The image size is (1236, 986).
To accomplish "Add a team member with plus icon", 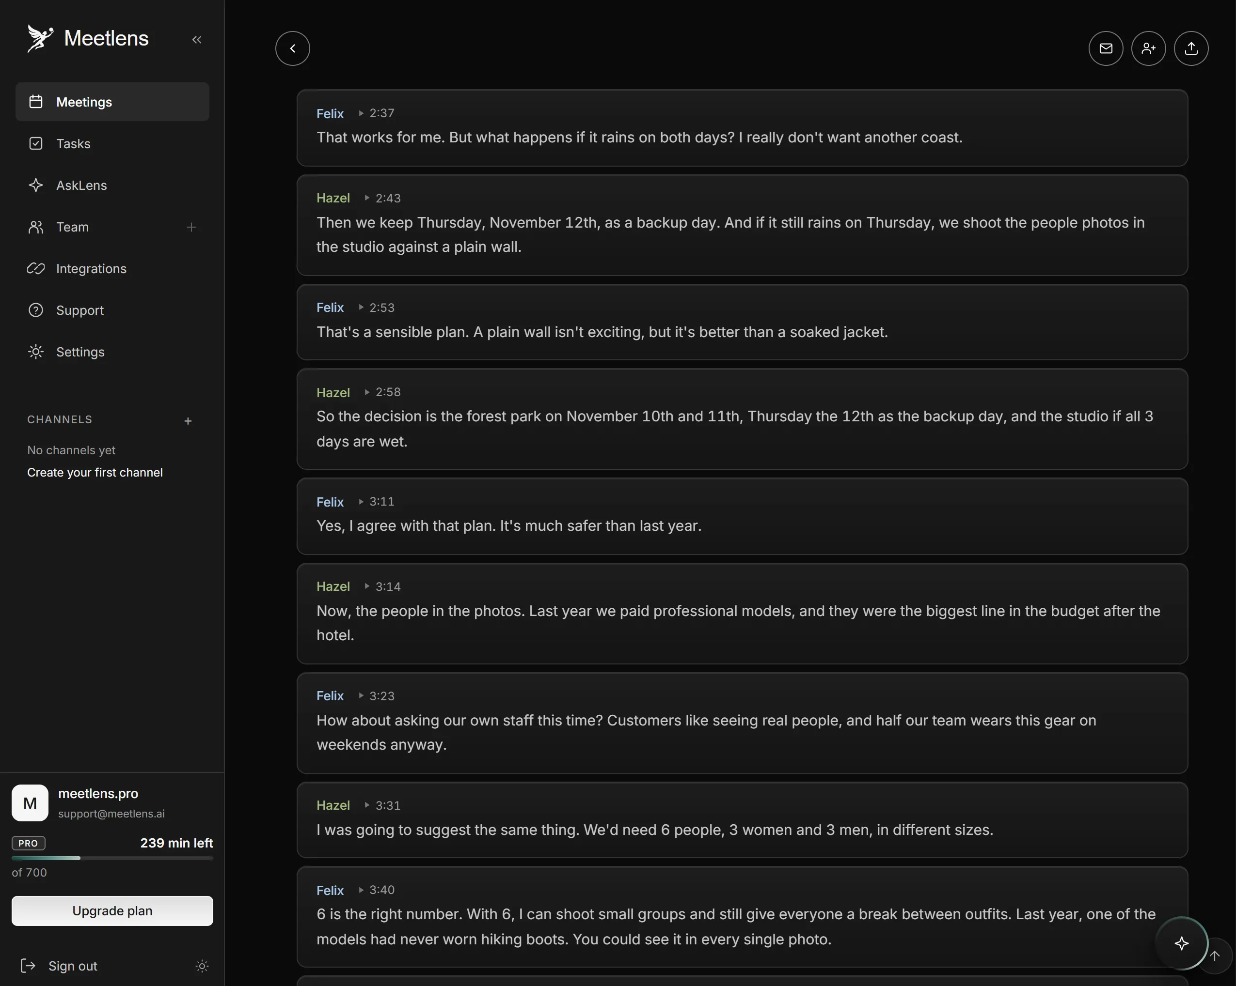I will pos(191,227).
